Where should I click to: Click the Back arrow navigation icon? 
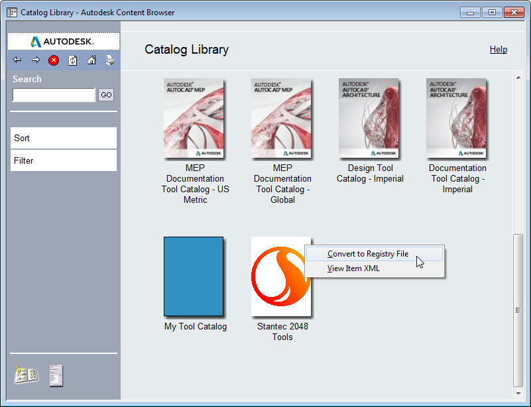click(x=17, y=60)
